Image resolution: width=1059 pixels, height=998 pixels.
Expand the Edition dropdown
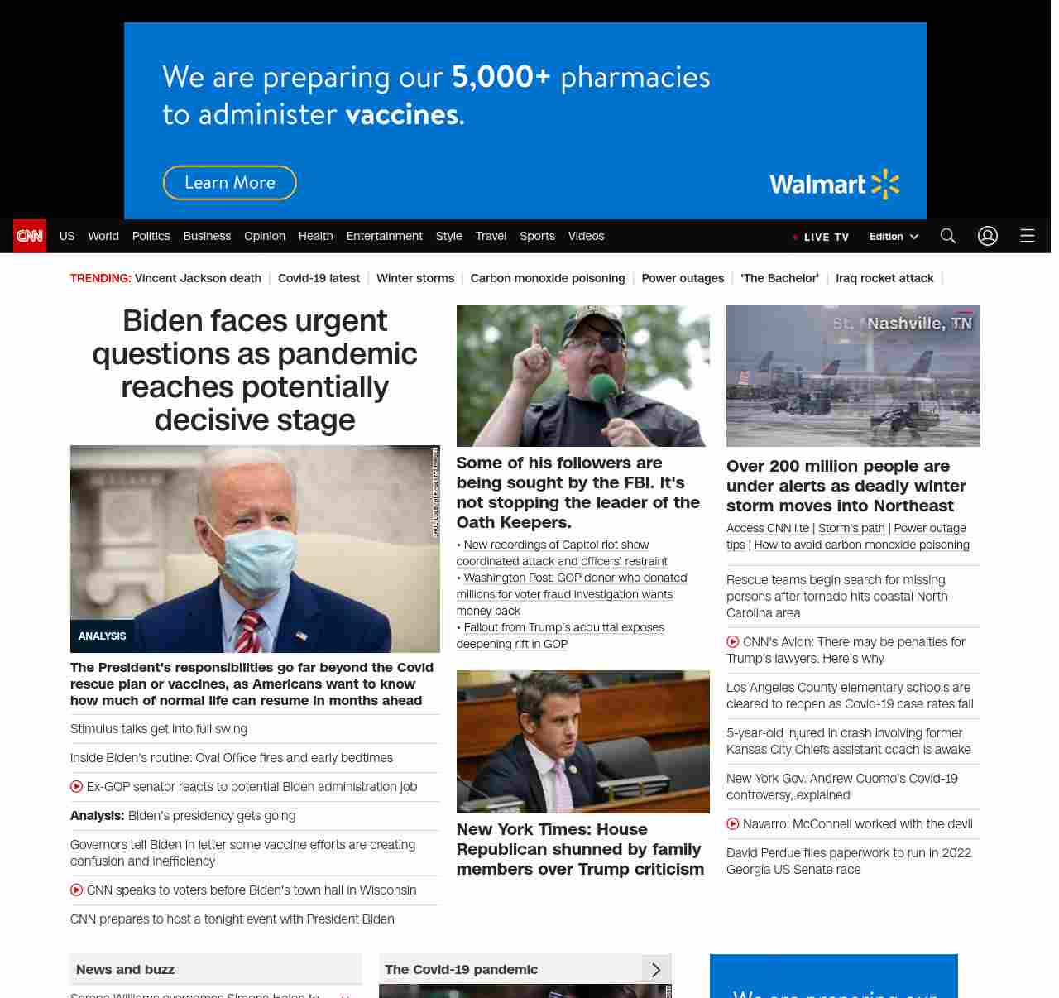894,237
